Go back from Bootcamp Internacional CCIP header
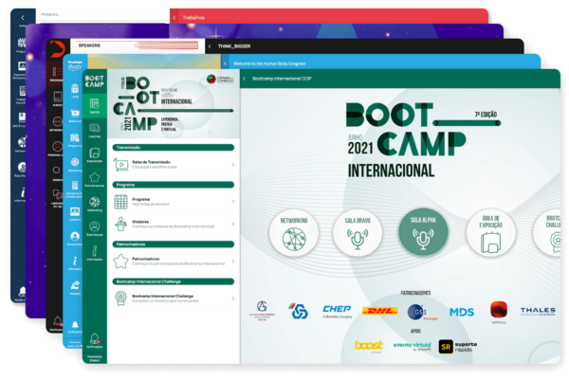The width and height of the screenshot is (569, 379). coord(245,79)
